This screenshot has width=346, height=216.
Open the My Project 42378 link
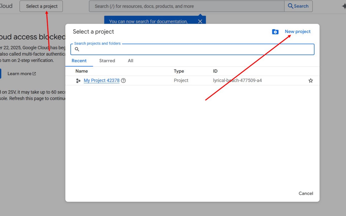point(102,81)
